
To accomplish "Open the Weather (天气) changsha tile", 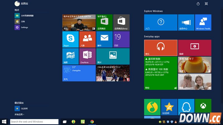I will point(79,73).
